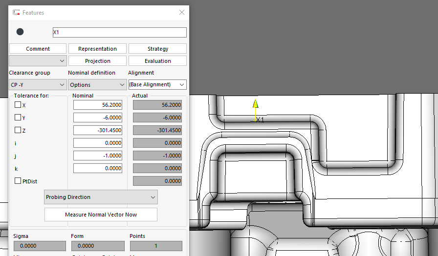The image size is (438, 256).
Task: Open the Clearance group CP -Y dropdown
Action: (x=38, y=85)
